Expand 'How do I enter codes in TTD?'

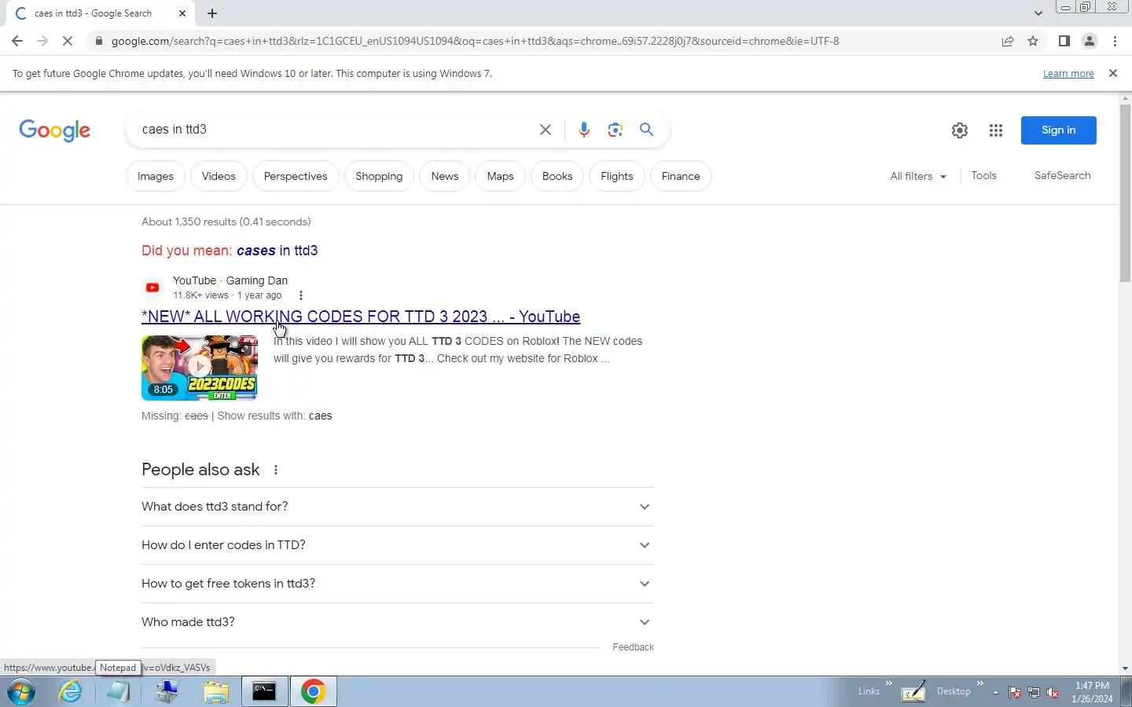pyautogui.click(x=397, y=545)
